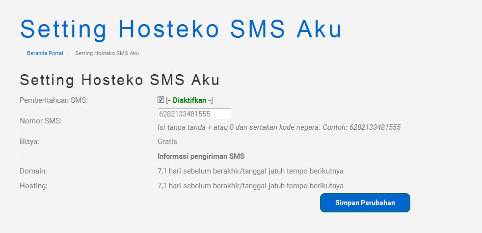The width and height of the screenshot is (482, 233).
Task: Click the example number in the hint
Action: (375, 127)
